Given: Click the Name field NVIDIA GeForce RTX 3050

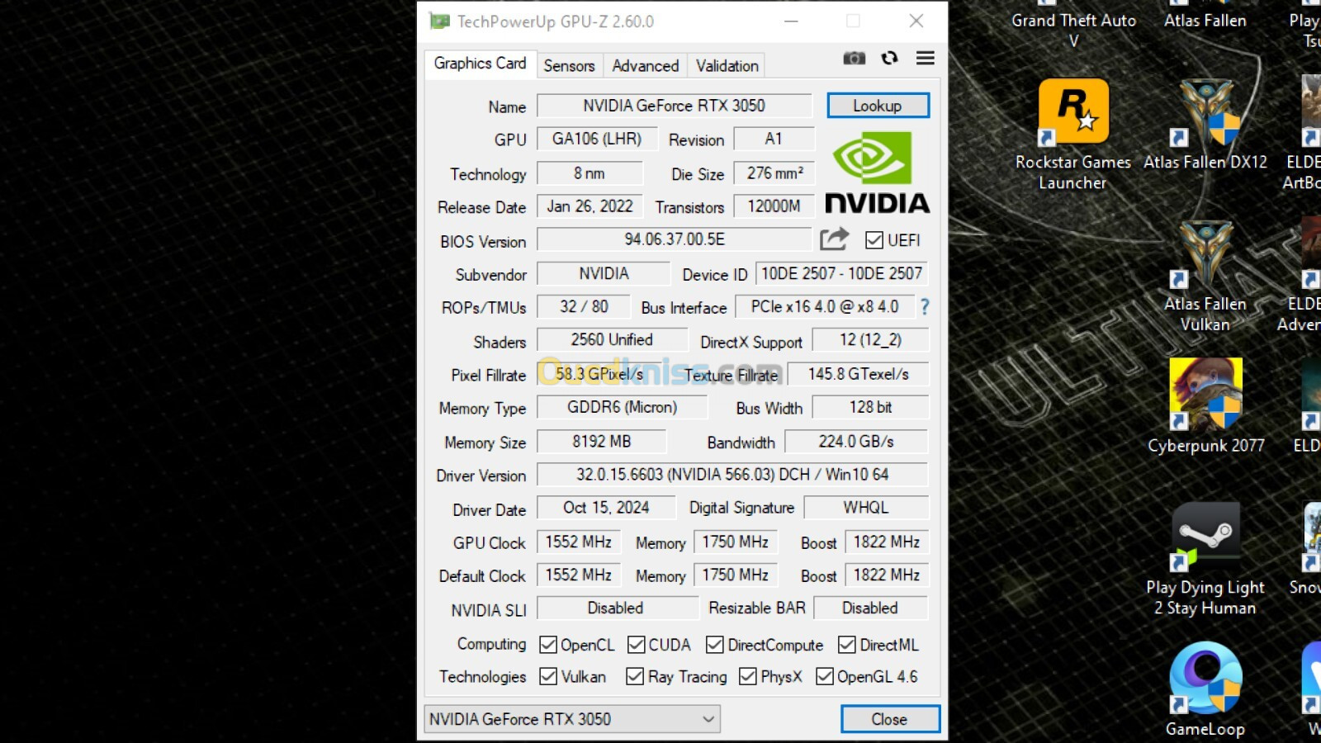Looking at the screenshot, I should click(675, 106).
